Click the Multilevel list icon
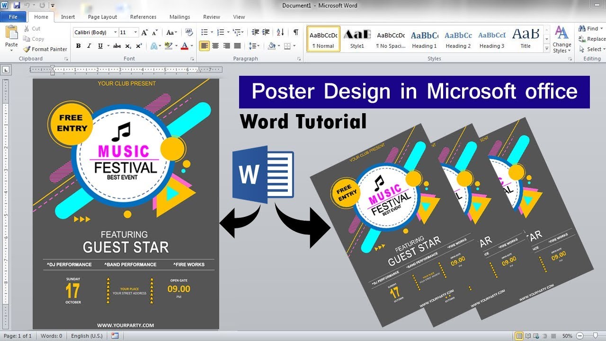Image resolution: width=606 pixels, height=341 pixels. coord(236,32)
